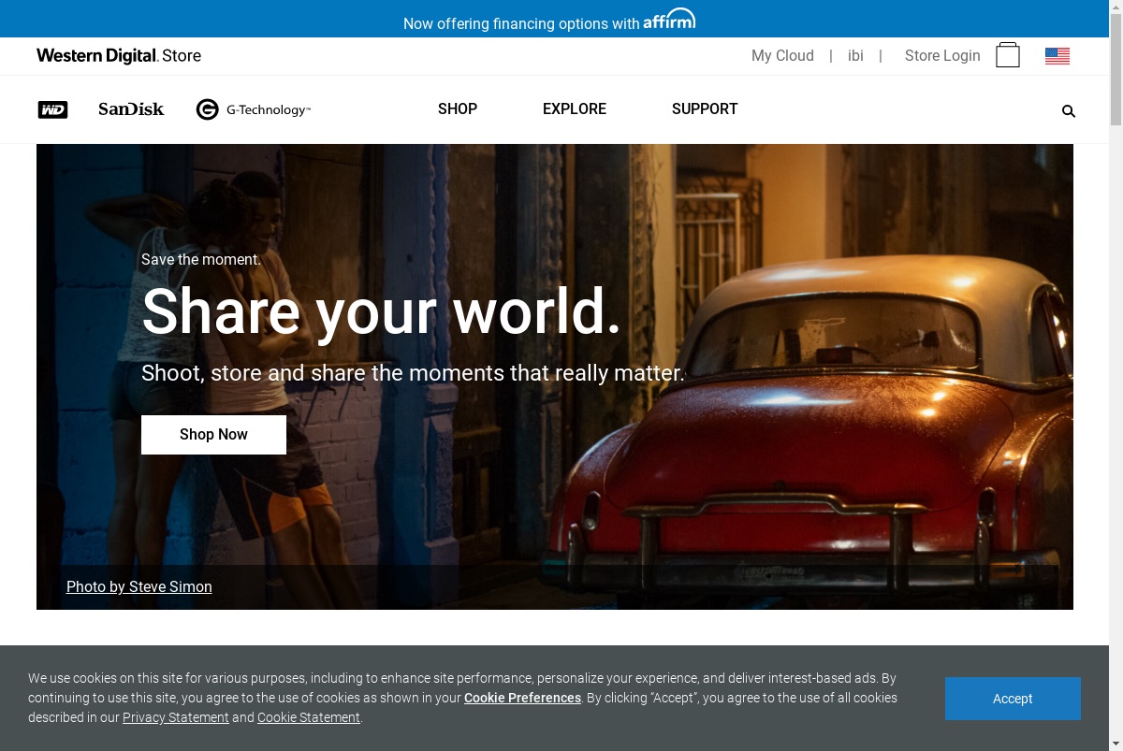Open the My Cloud link
The width and height of the screenshot is (1123, 751).
782,55
